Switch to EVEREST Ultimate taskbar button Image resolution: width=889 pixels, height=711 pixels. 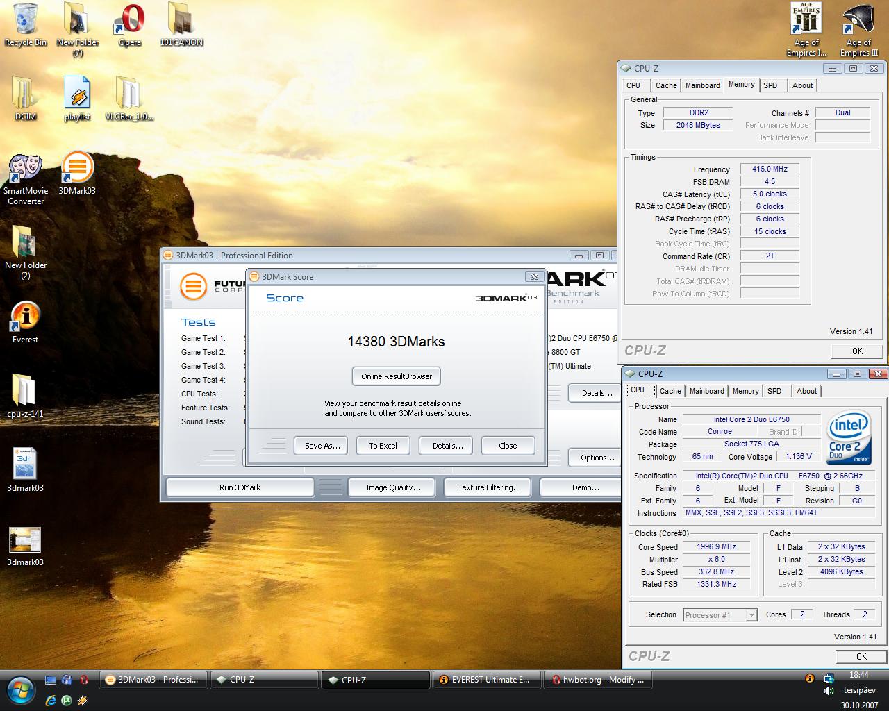click(x=485, y=680)
